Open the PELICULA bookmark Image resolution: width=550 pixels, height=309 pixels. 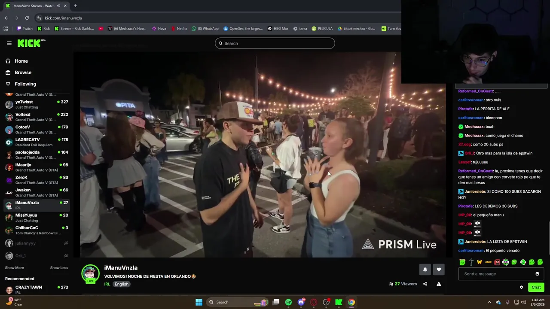click(x=322, y=29)
